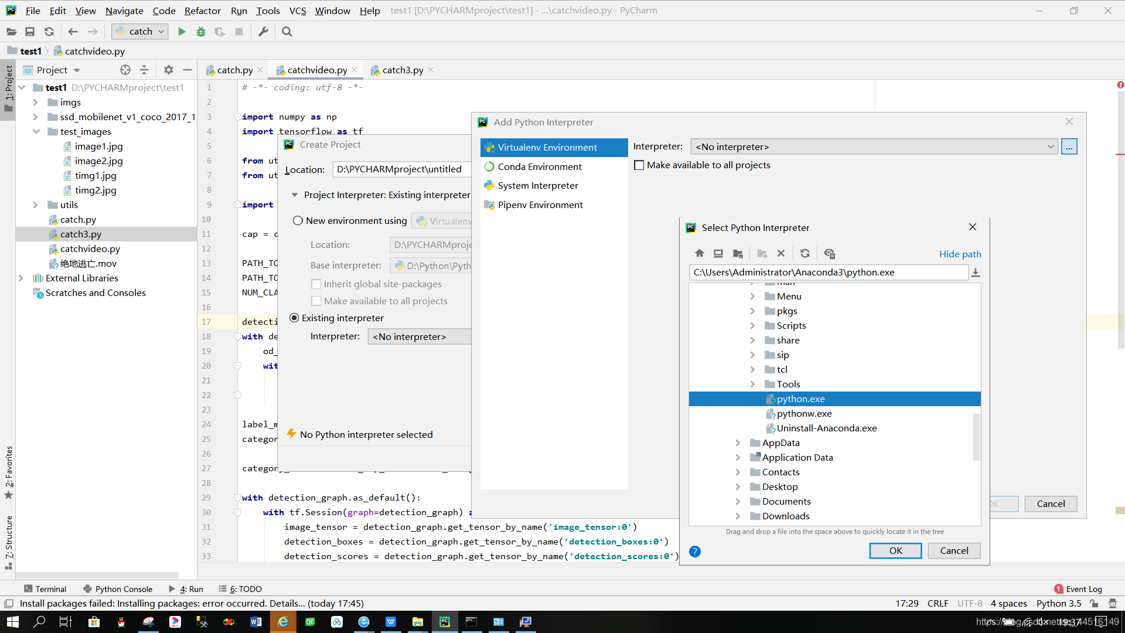Open the catch run configuration dropdown

141,32
